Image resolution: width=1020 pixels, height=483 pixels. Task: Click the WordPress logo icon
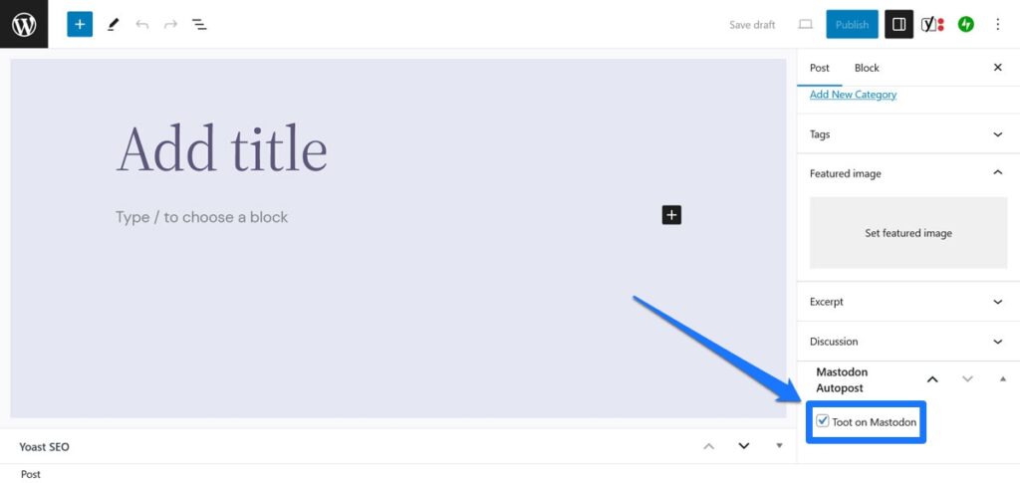pos(24,24)
